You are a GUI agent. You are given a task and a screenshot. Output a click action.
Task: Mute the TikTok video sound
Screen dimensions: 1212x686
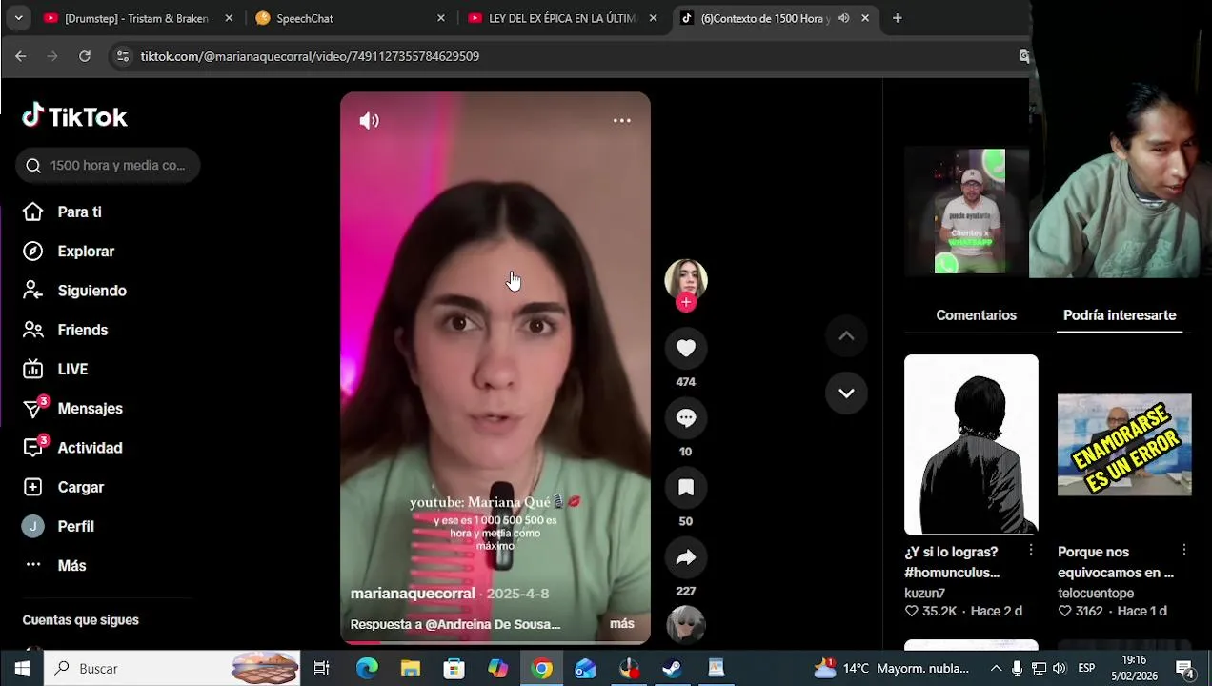pyautogui.click(x=369, y=121)
